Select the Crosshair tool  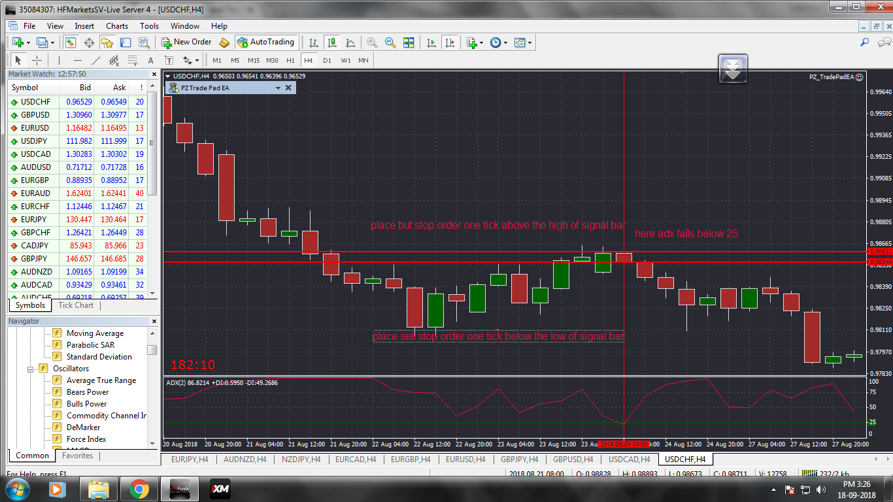click(37, 60)
